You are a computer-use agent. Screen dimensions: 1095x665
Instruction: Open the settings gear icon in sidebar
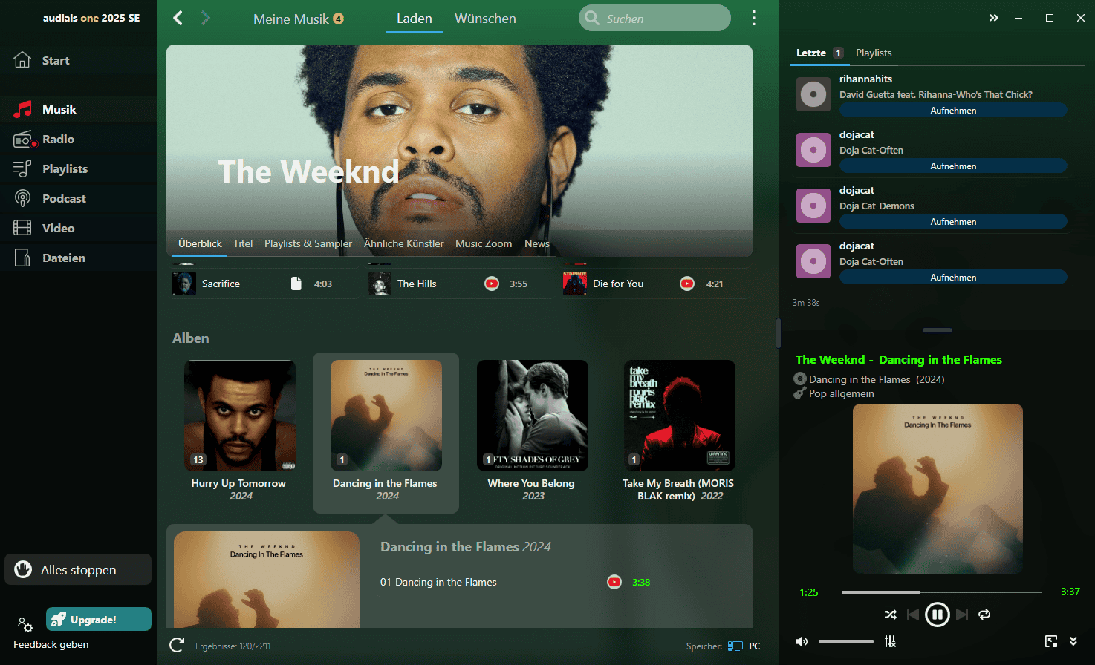[25, 624]
